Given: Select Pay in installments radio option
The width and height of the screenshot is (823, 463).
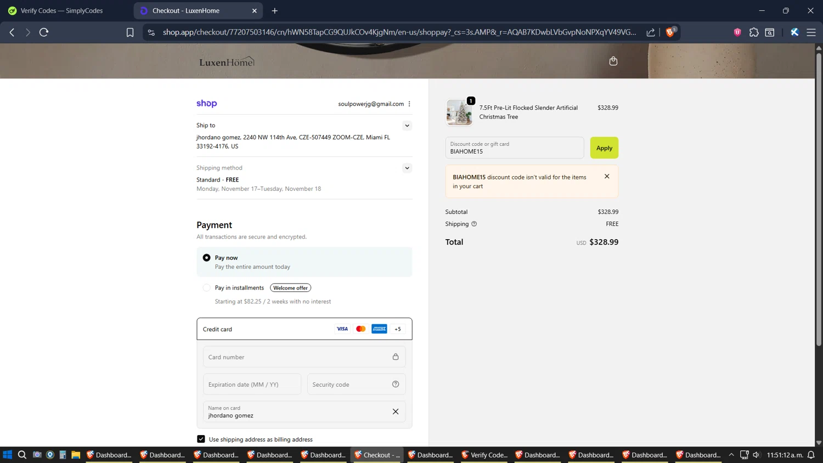Looking at the screenshot, I should [x=206, y=287].
